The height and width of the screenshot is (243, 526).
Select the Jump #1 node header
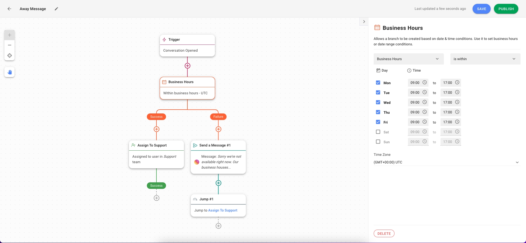tap(218, 199)
